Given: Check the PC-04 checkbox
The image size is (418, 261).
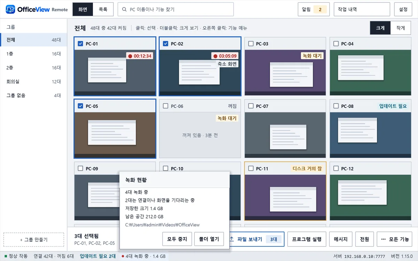Looking at the screenshot, I should pos(336,44).
